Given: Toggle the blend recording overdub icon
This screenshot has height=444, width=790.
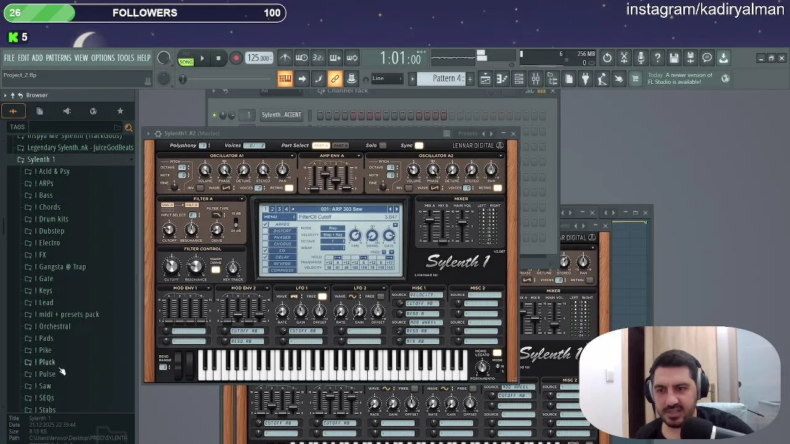Looking at the screenshot, I should (x=335, y=58).
